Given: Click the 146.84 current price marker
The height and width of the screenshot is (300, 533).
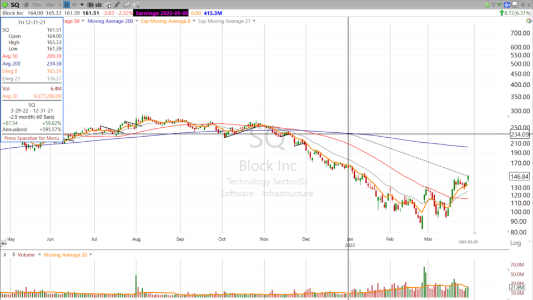Looking at the screenshot, I should pyautogui.click(x=519, y=176).
